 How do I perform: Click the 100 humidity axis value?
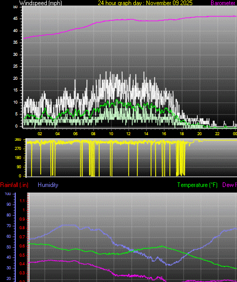coord(8,194)
